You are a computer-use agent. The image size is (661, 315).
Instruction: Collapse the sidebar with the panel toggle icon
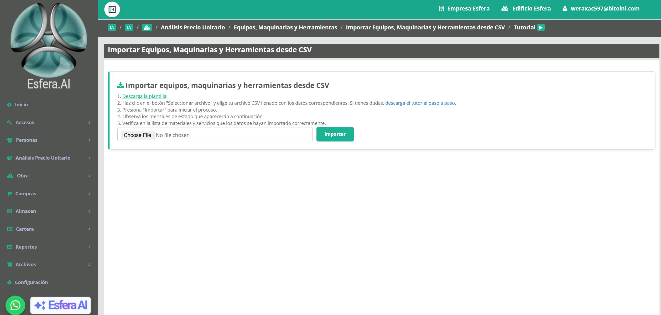[112, 9]
